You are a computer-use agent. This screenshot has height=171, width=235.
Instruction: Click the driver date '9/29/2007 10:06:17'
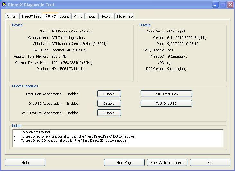(183, 44)
